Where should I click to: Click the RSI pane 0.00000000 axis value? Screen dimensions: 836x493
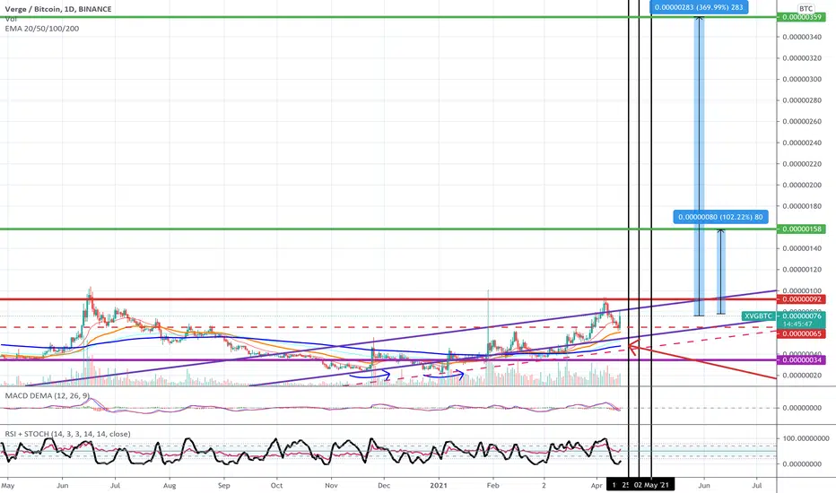802,463
